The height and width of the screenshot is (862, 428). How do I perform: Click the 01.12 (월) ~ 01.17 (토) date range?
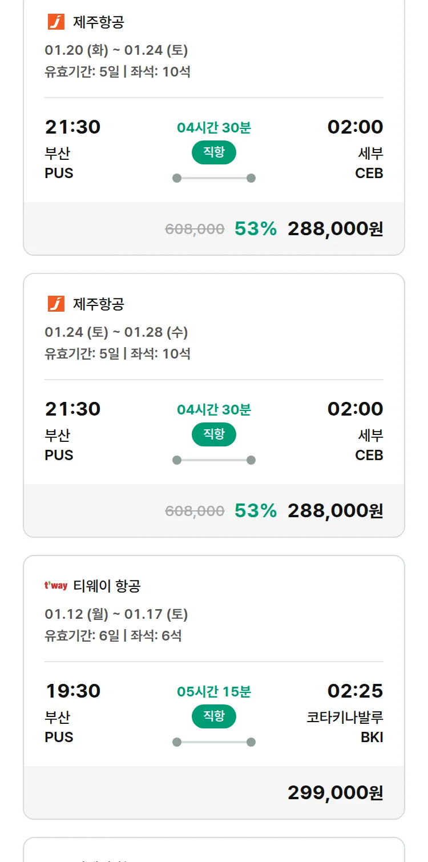(x=116, y=614)
